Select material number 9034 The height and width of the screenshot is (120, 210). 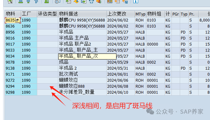10,56
